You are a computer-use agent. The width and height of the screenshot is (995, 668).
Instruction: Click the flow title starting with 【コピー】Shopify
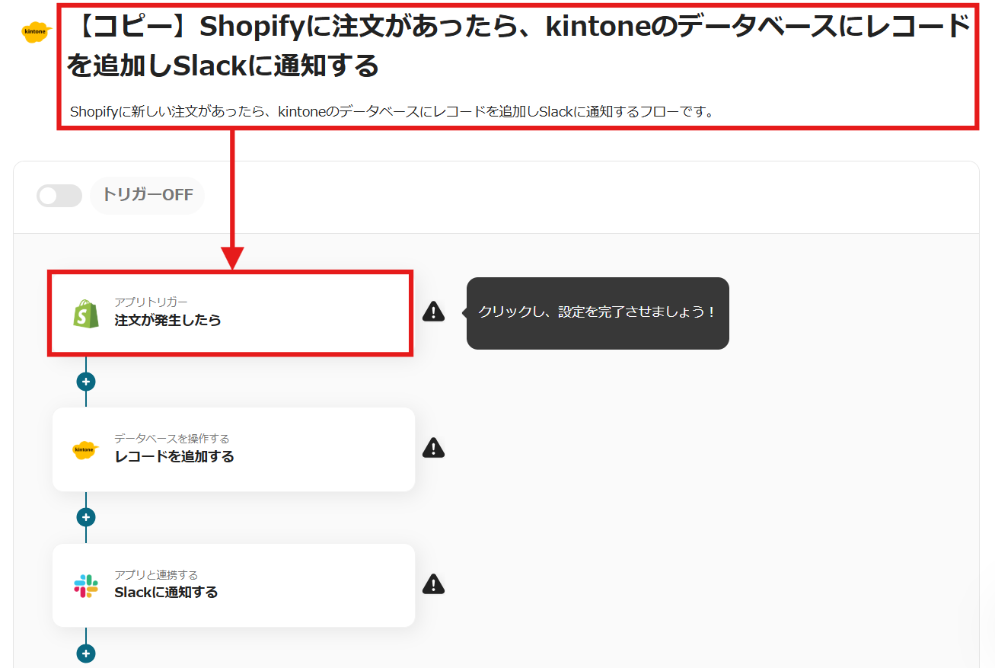pos(518,47)
